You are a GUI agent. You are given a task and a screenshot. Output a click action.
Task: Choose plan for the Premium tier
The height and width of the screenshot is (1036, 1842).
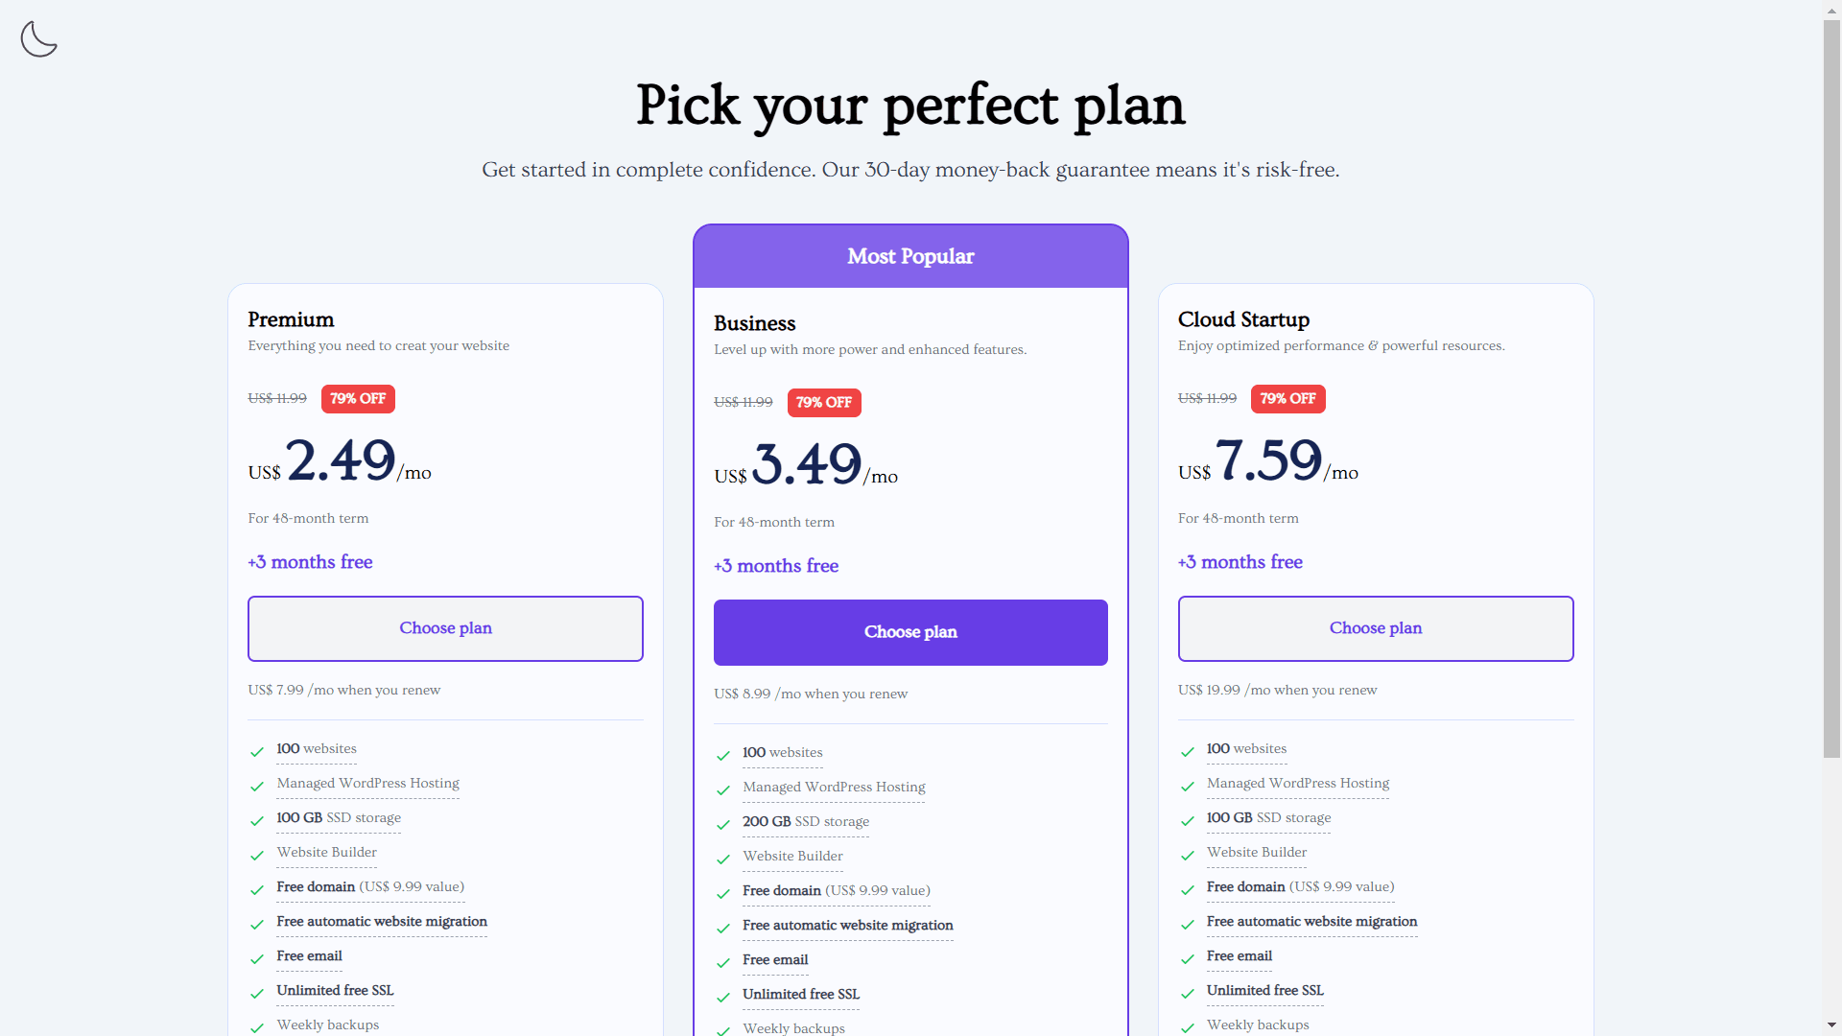(444, 628)
